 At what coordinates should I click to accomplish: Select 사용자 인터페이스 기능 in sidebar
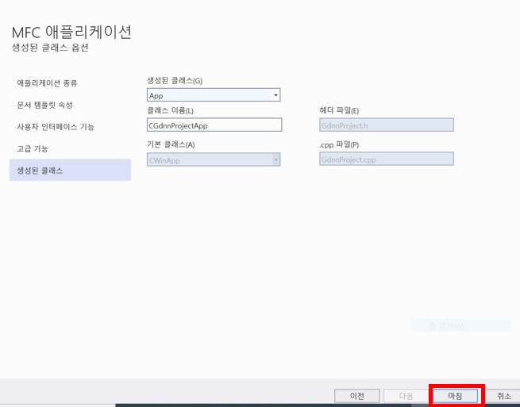pyautogui.click(x=56, y=127)
